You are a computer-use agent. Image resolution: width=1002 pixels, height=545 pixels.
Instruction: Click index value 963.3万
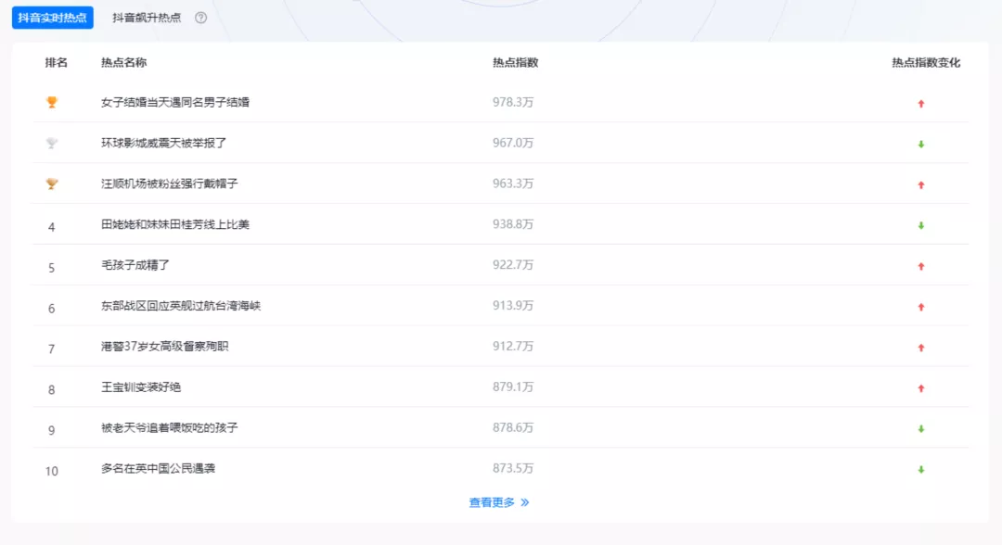[512, 184]
